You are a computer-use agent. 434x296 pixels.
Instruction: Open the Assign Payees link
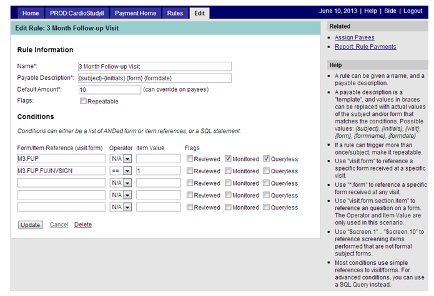click(354, 37)
